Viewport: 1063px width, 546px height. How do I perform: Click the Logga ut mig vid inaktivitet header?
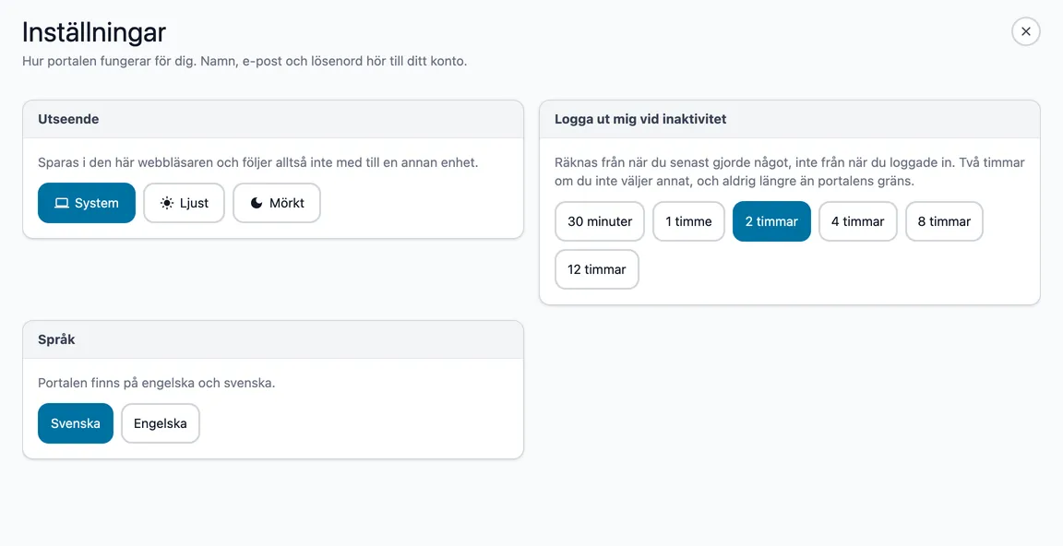[790, 119]
